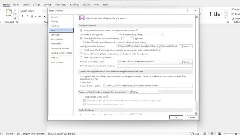Screen dimensions: 240x135
Task: Open the Clipboard dialog launcher
Action: 17,22
